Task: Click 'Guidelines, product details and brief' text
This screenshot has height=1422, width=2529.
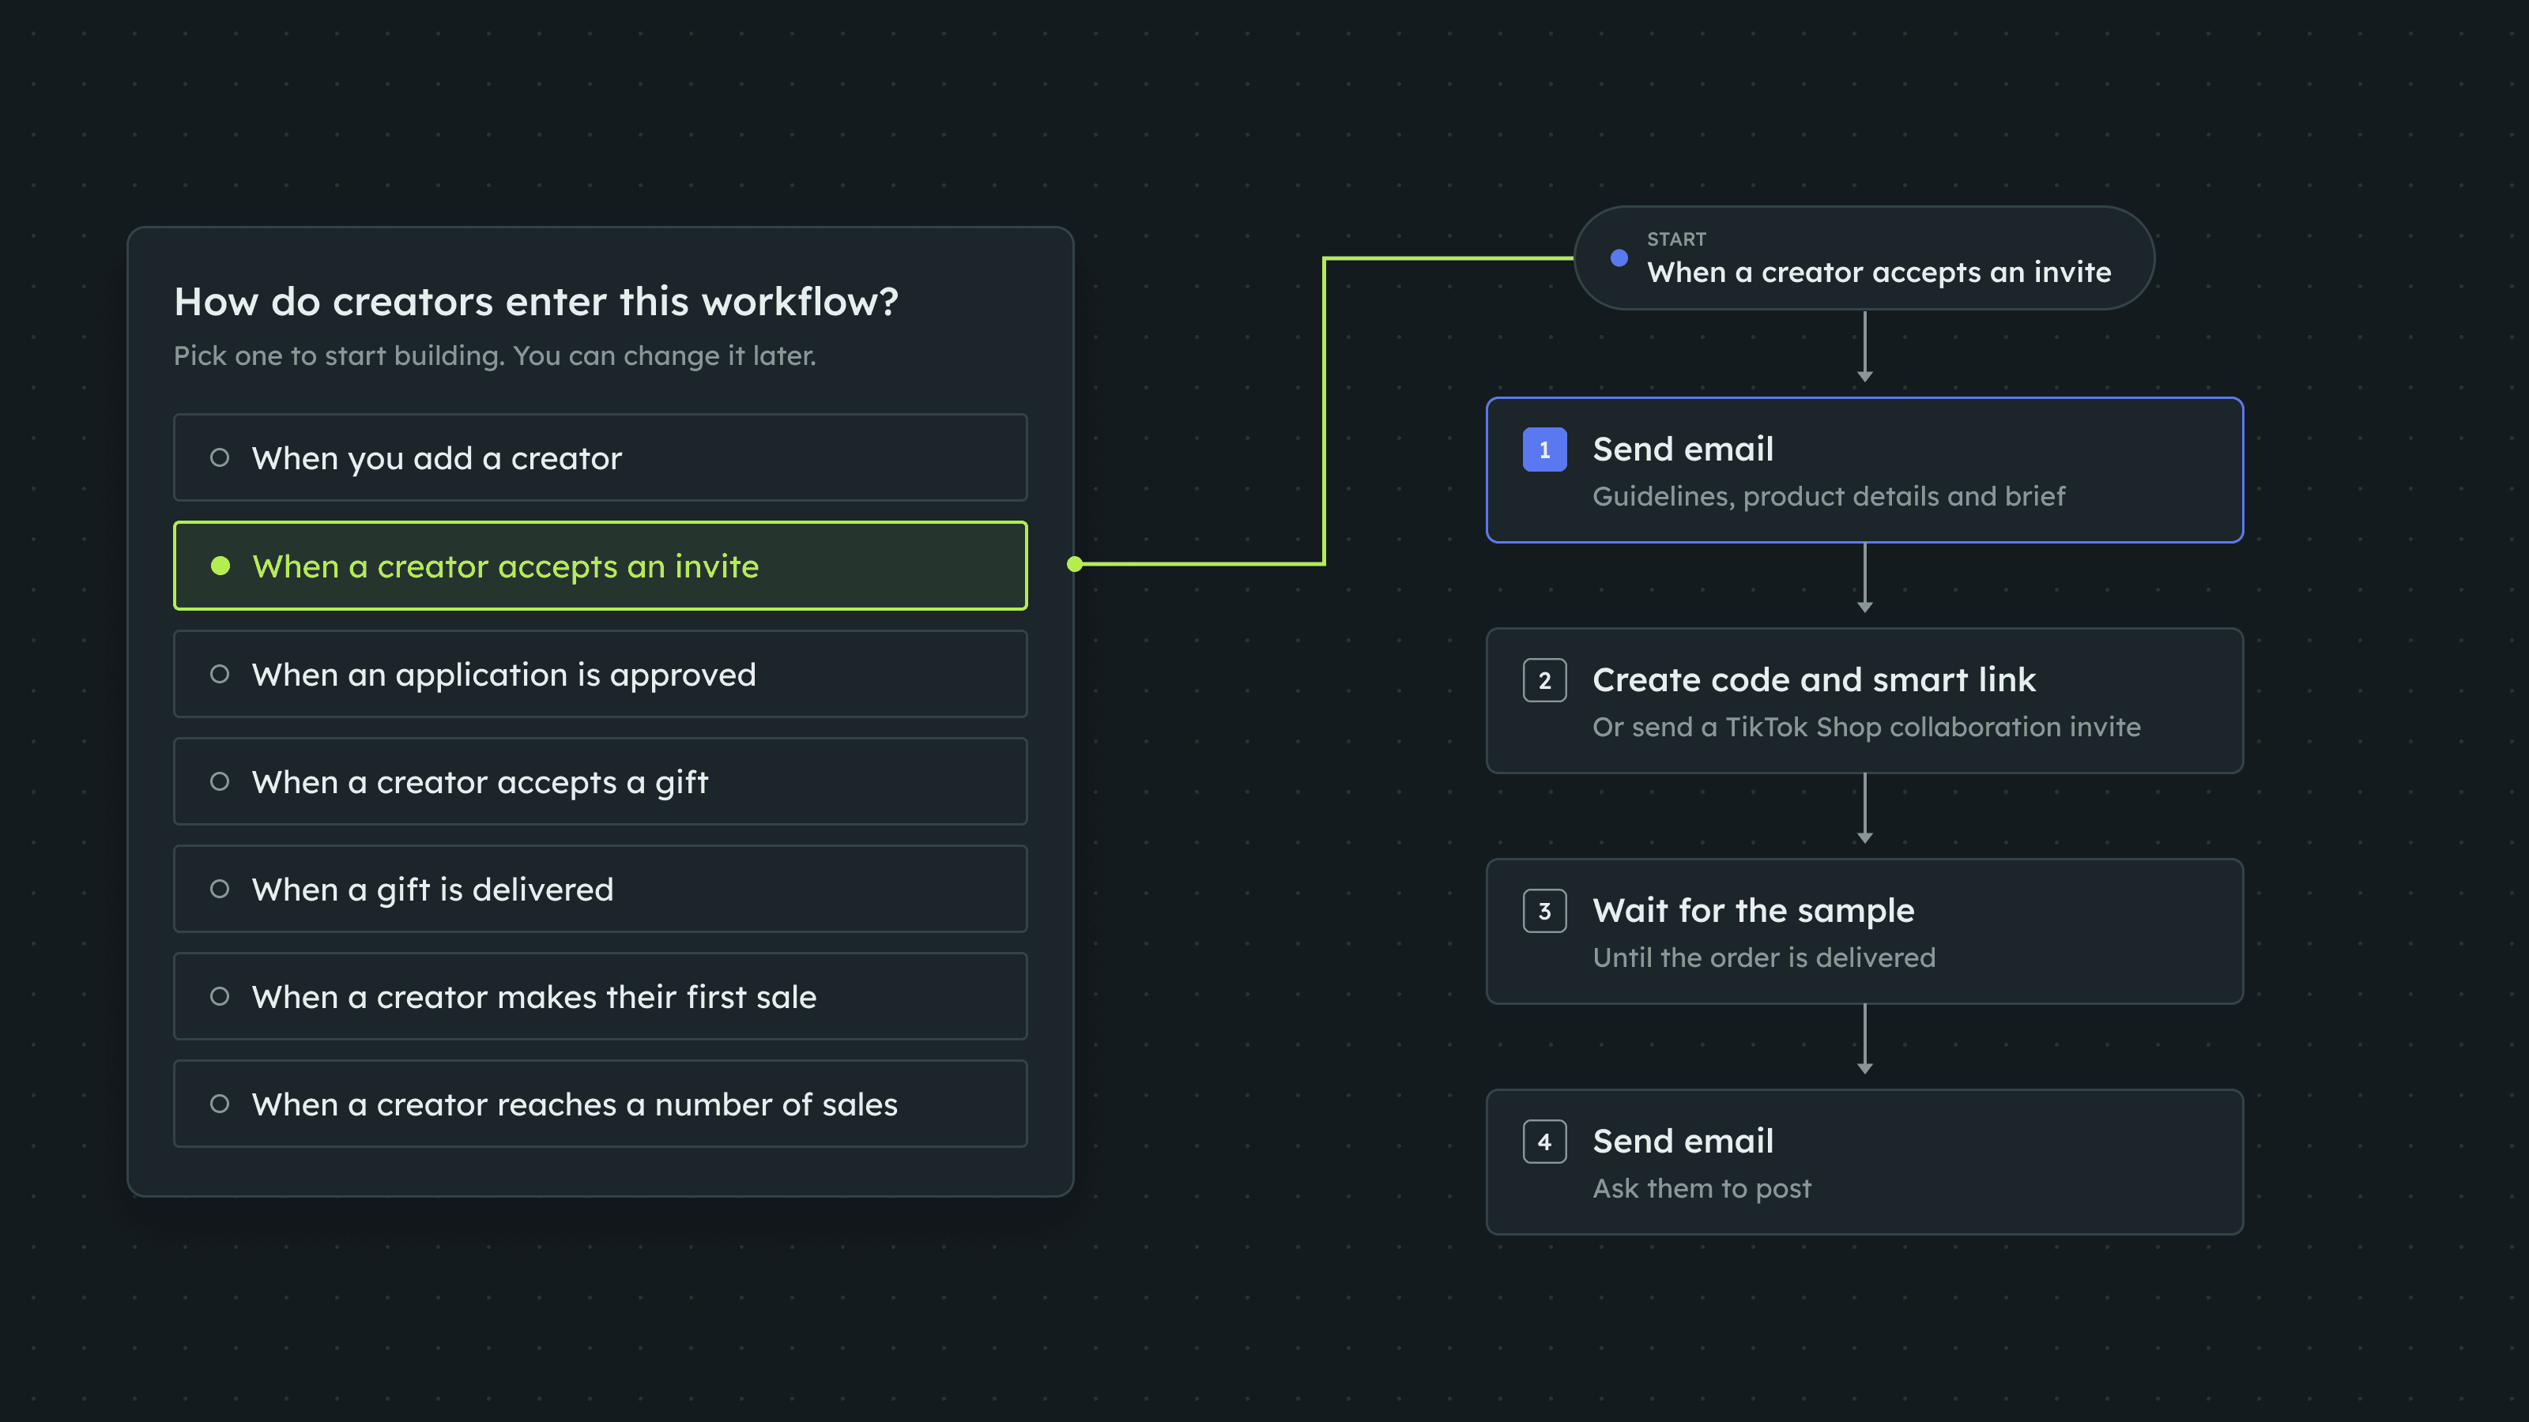Action: coord(1828,497)
